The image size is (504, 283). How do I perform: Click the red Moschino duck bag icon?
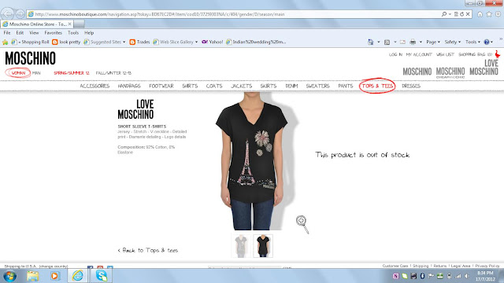point(498,54)
